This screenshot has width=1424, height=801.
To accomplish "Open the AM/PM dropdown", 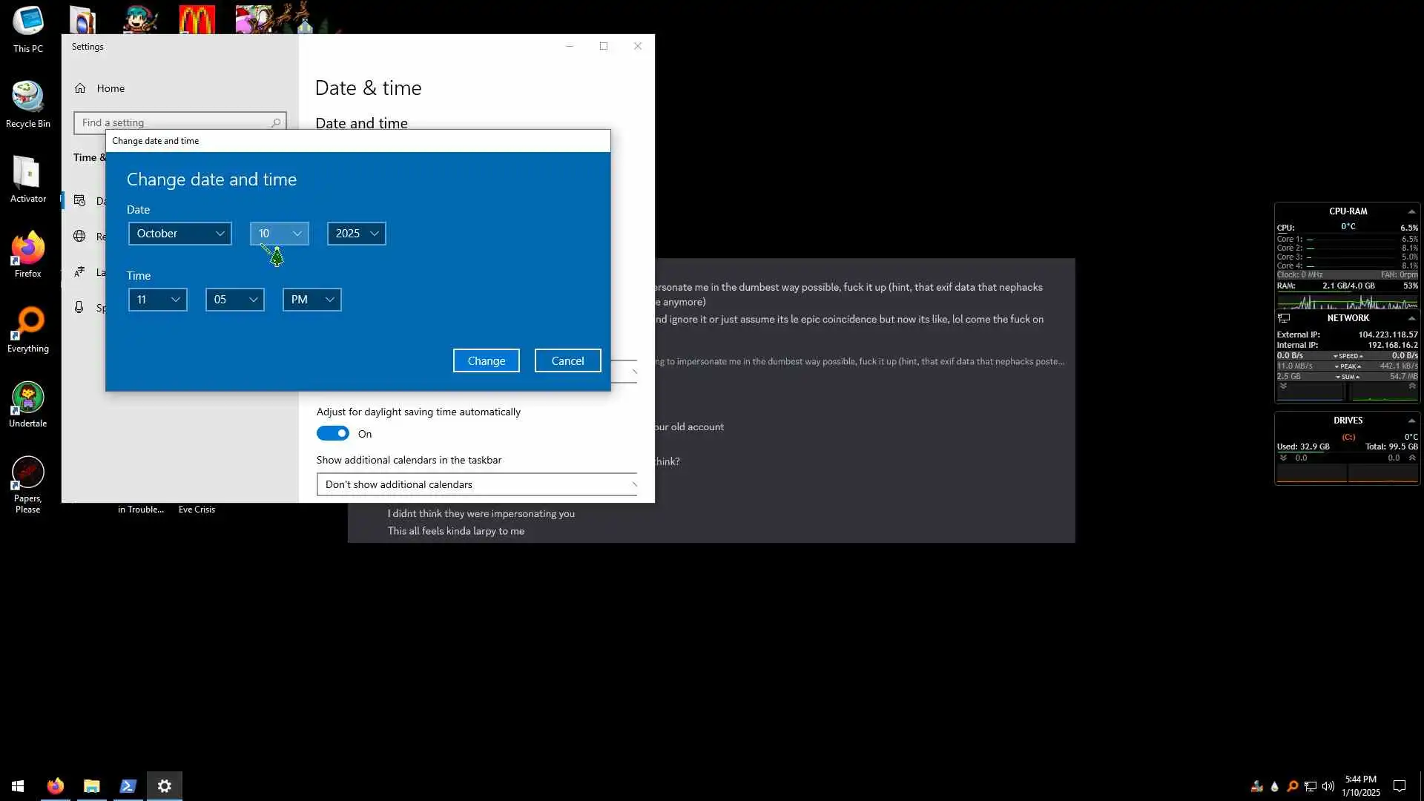I will pyautogui.click(x=311, y=300).
